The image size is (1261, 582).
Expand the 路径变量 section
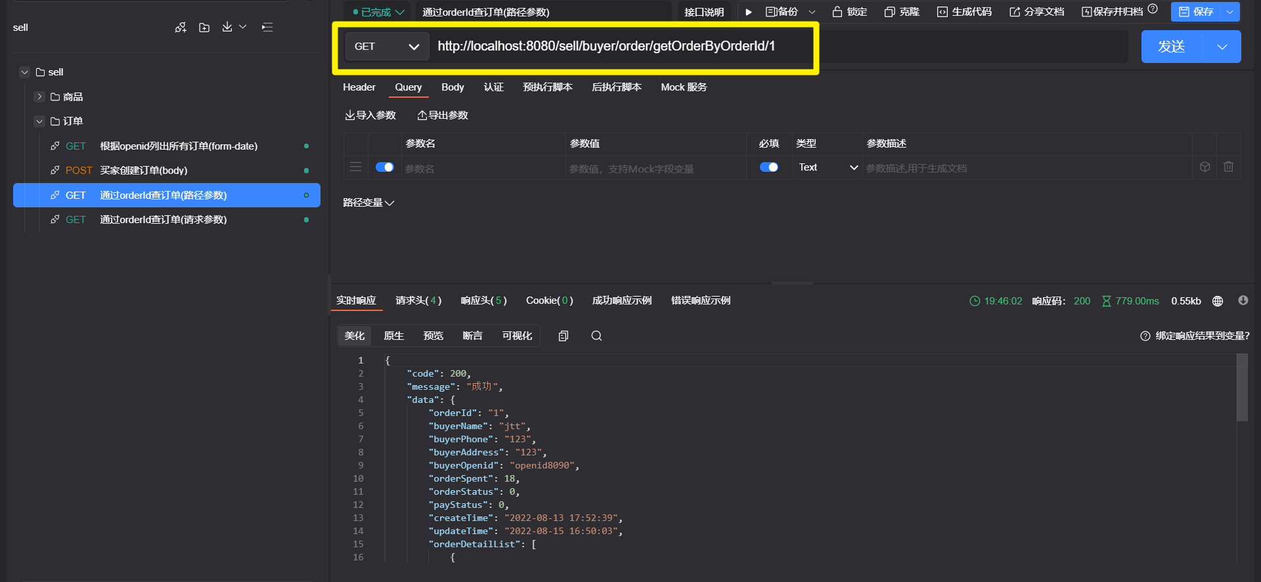click(x=368, y=203)
